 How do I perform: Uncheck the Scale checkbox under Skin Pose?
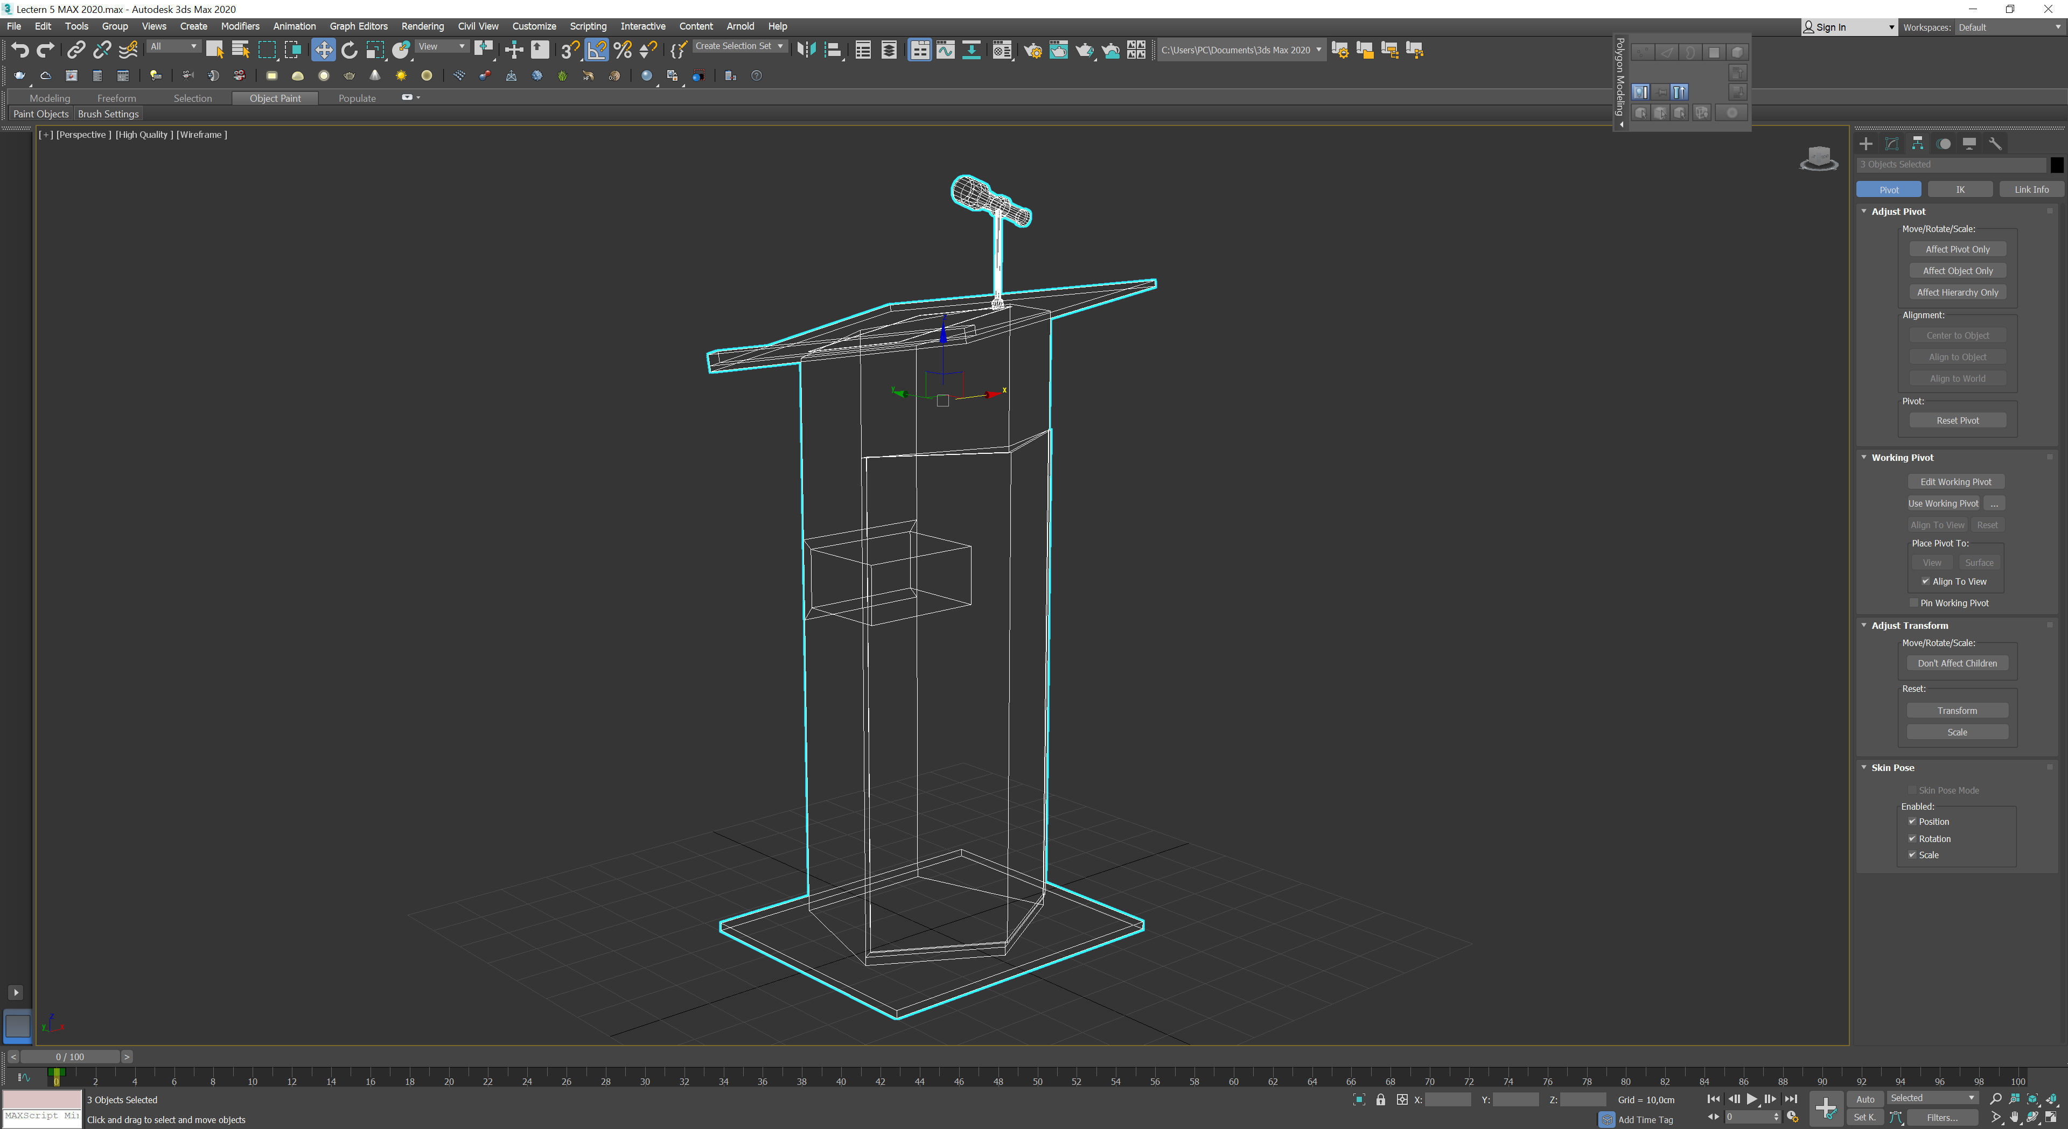[x=1912, y=854]
